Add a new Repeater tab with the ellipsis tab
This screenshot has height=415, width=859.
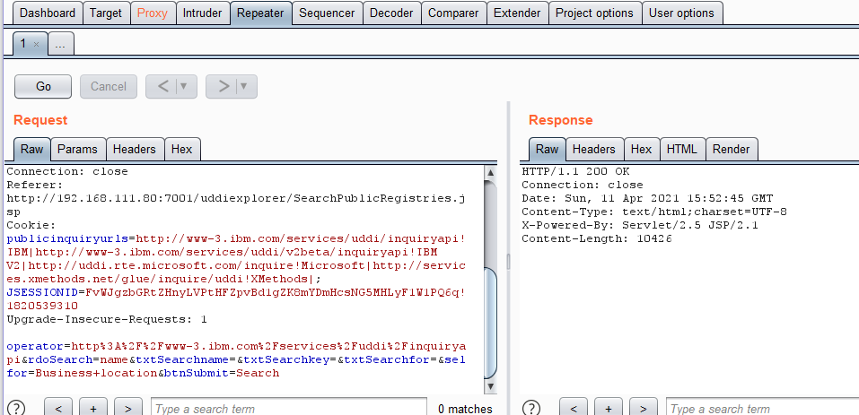[60, 44]
